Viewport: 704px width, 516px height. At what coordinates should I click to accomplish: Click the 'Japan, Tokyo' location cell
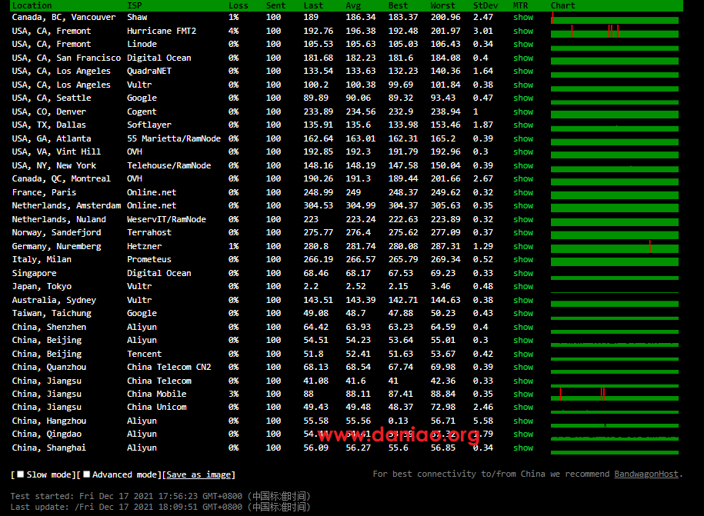coord(42,286)
